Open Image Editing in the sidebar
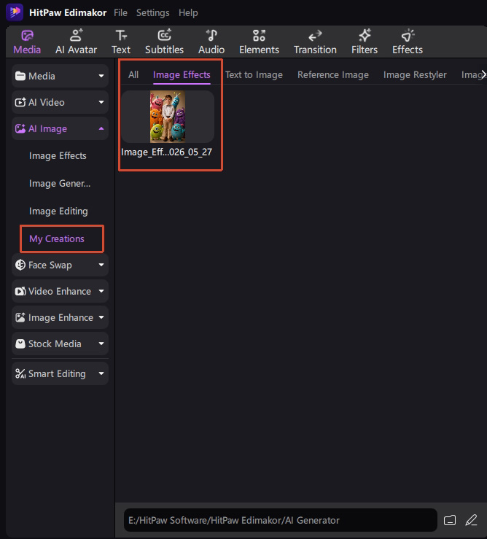This screenshot has width=487, height=539. coord(58,211)
